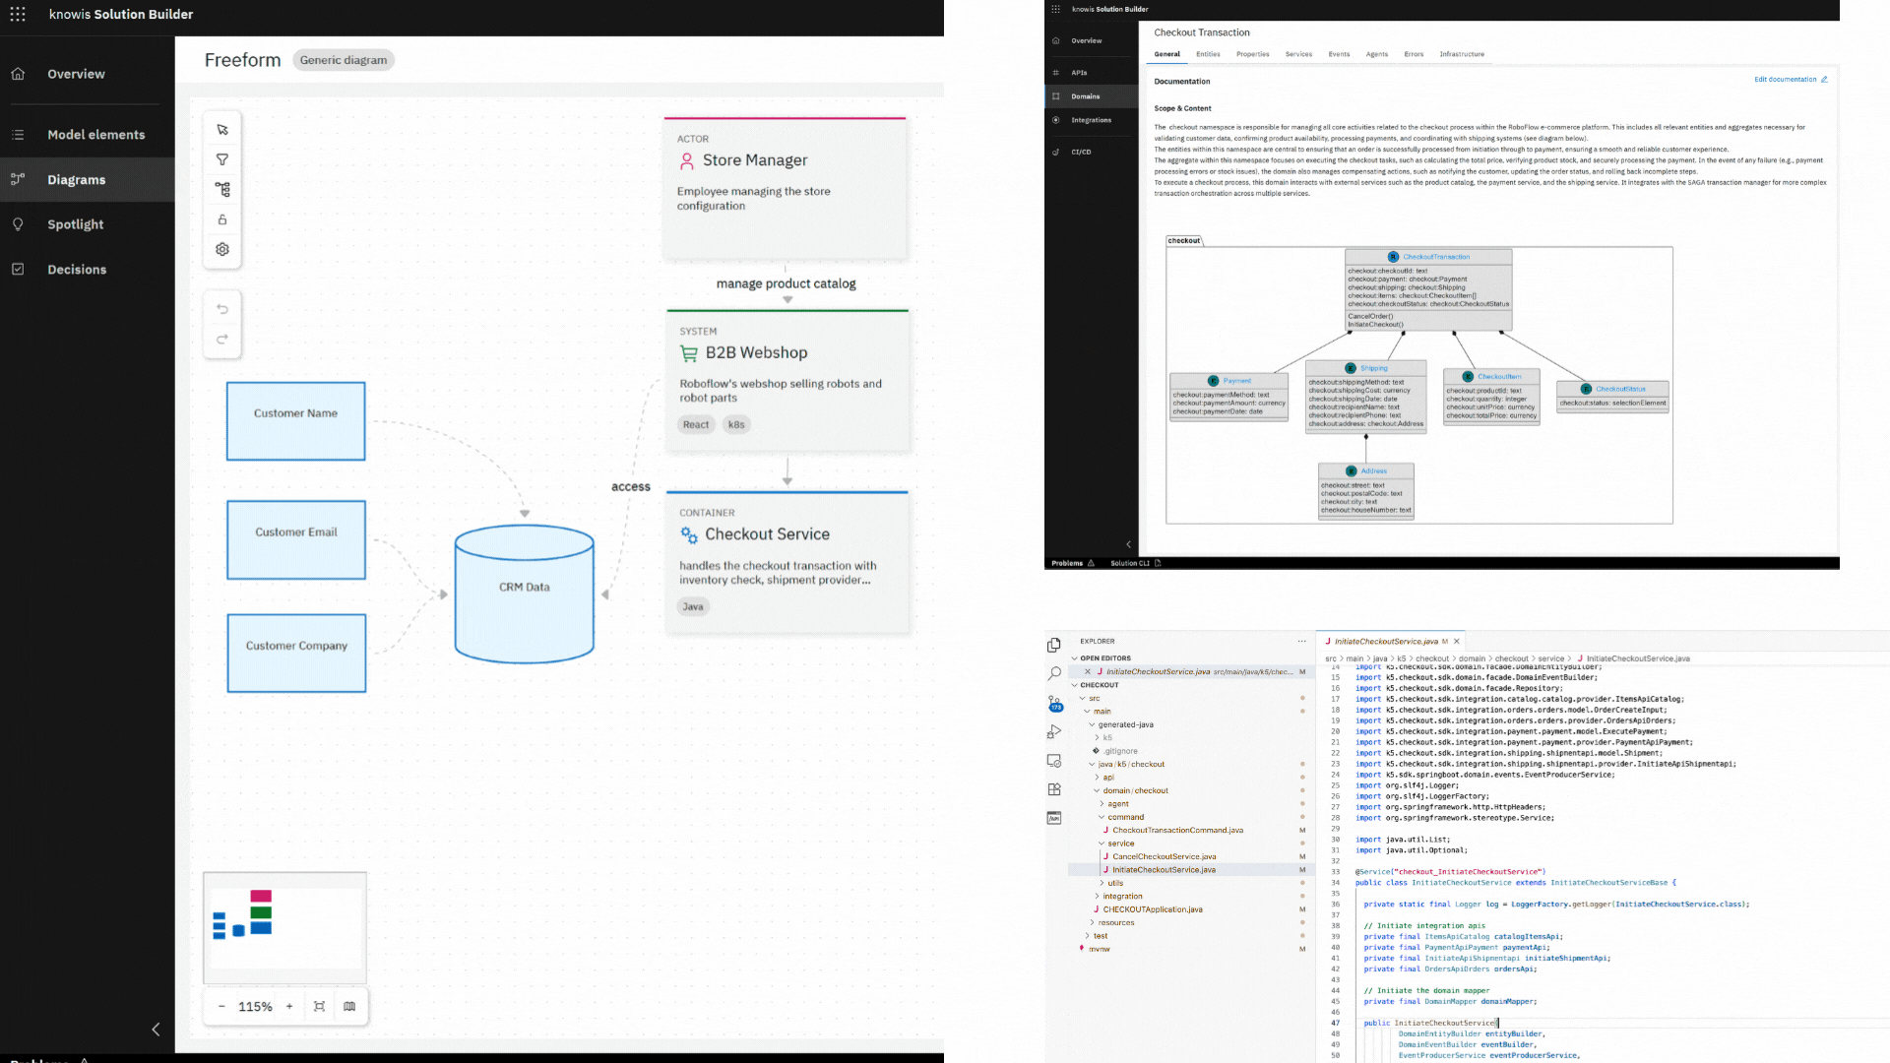1890x1063 pixels.
Task: Open Source Control view with 173 badge
Action: click(1054, 704)
